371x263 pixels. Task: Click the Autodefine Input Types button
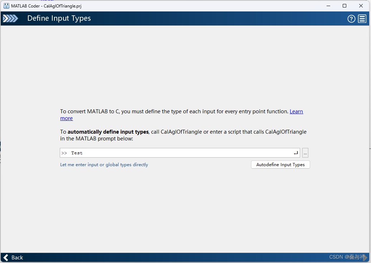pos(280,164)
